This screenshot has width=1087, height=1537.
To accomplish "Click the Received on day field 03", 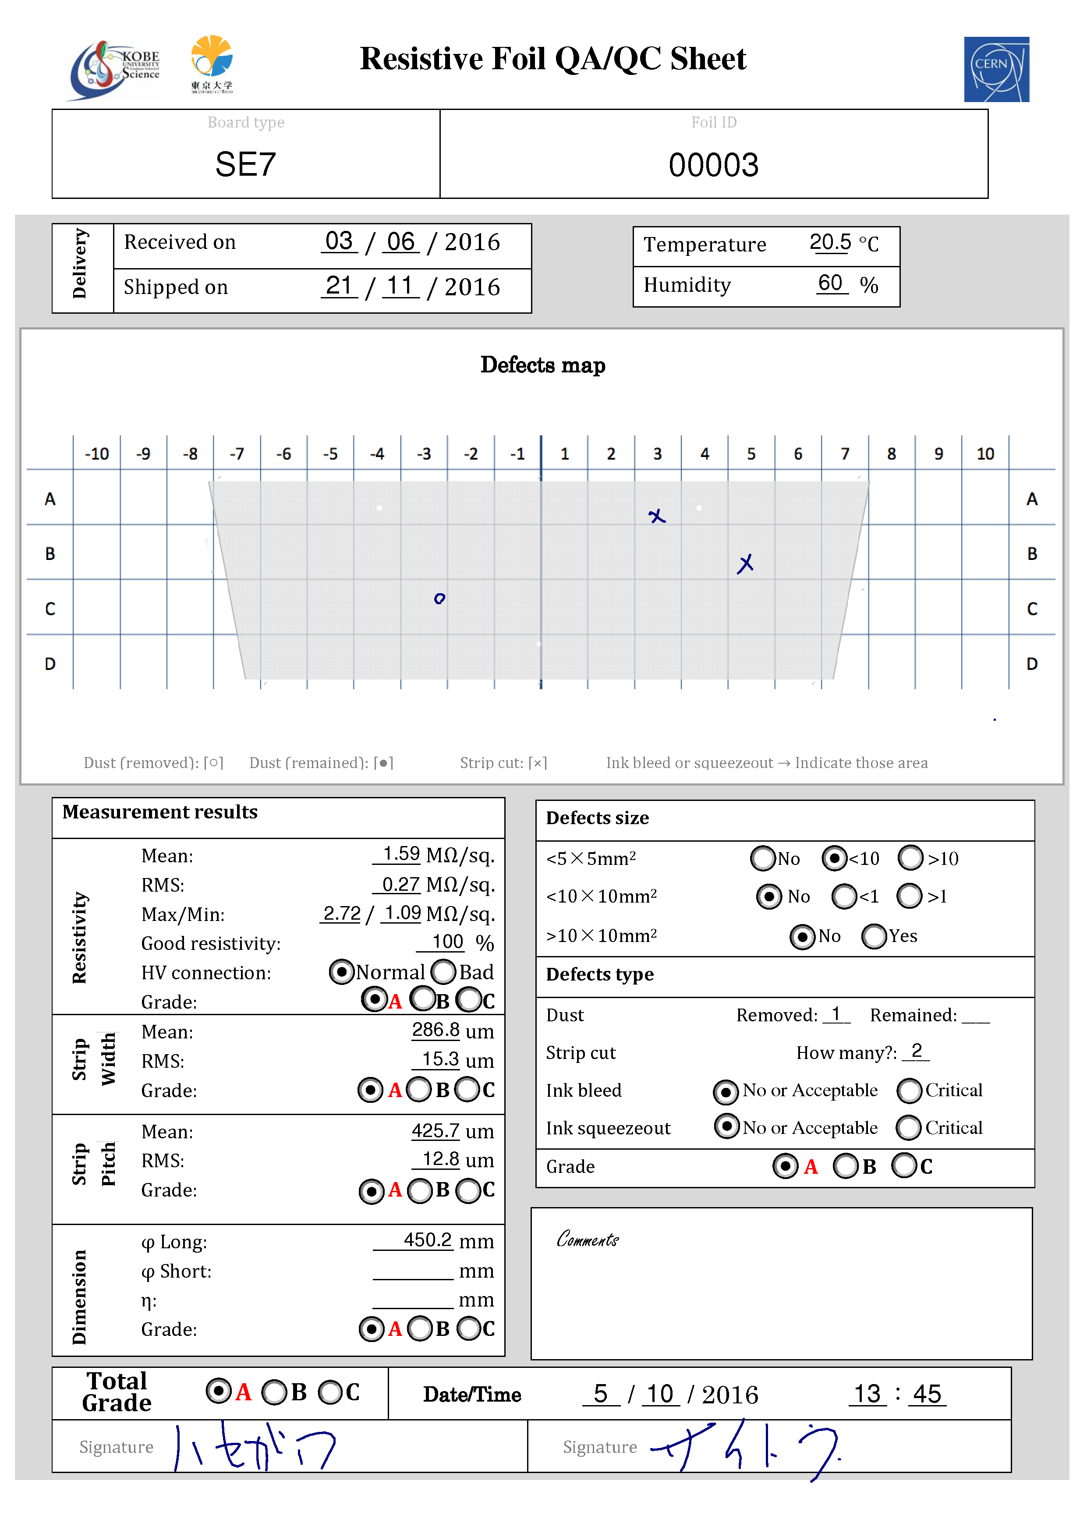I will [x=340, y=242].
